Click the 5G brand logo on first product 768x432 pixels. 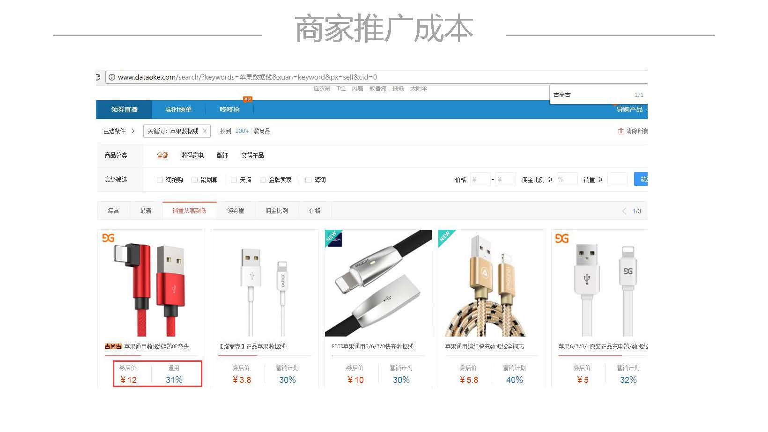(x=108, y=238)
